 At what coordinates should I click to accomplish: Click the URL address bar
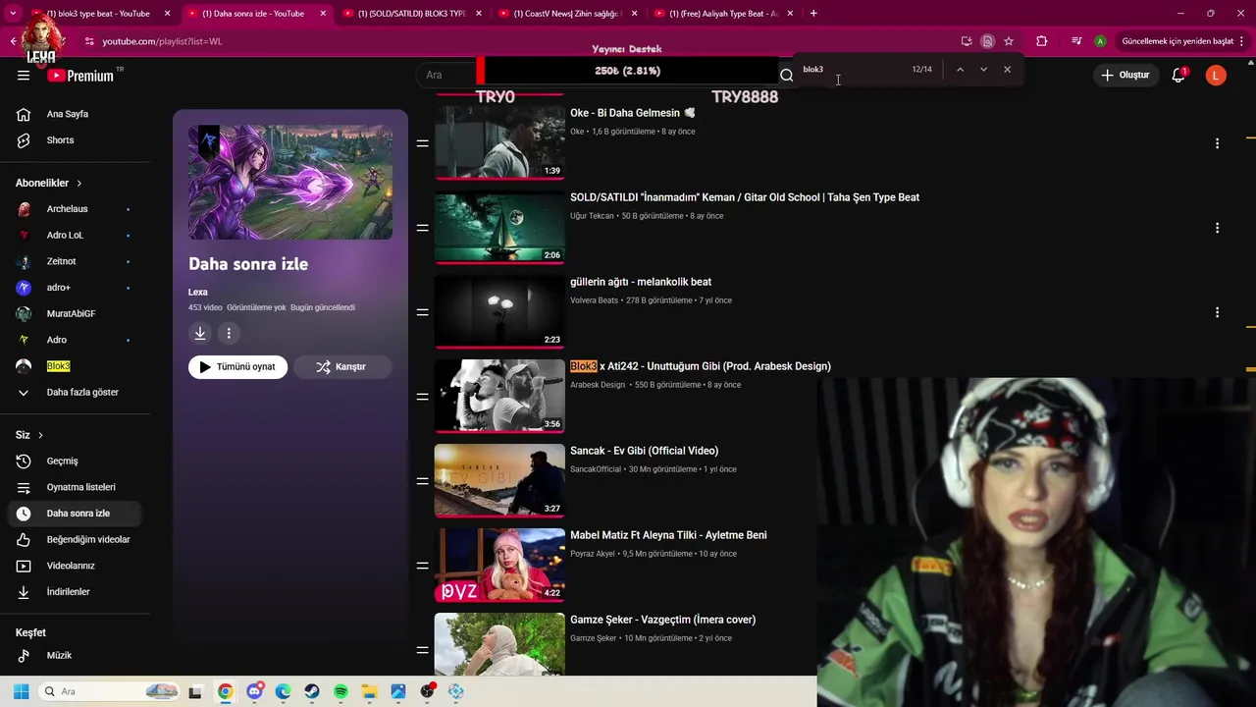(x=520, y=41)
